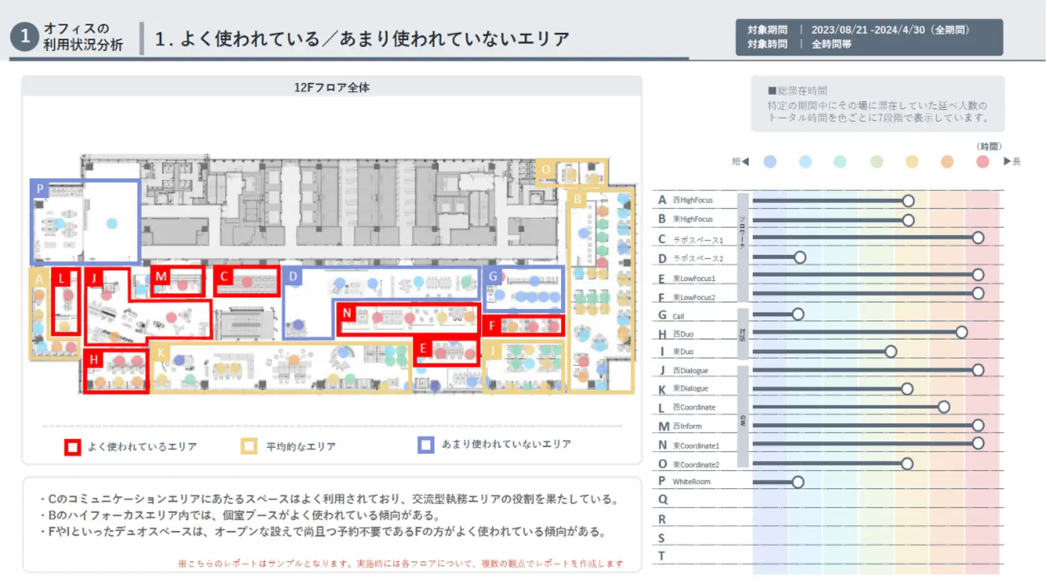Click the slider handle for row P WhiteRoom
The height and width of the screenshot is (586, 1047).
click(x=797, y=482)
